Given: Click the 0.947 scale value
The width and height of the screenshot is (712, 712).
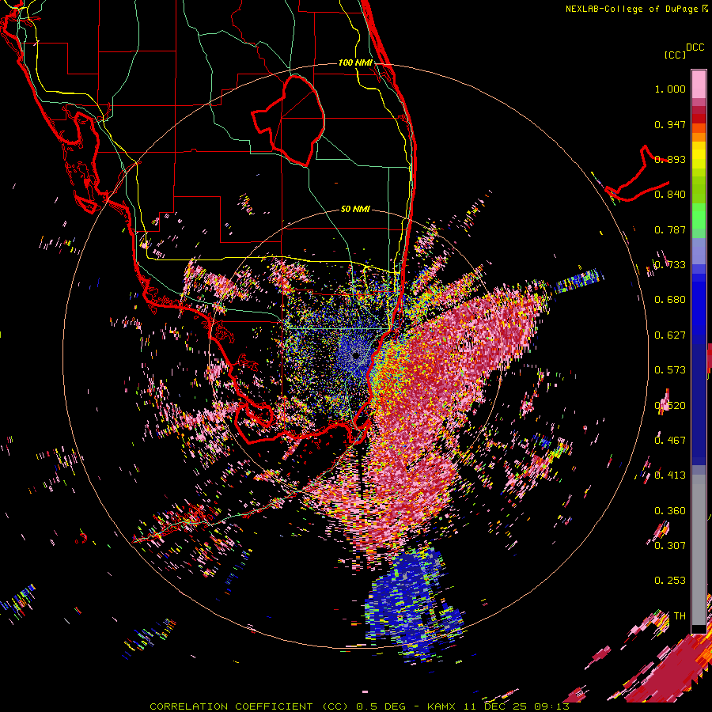Looking at the screenshot, I should pos(670,124).
